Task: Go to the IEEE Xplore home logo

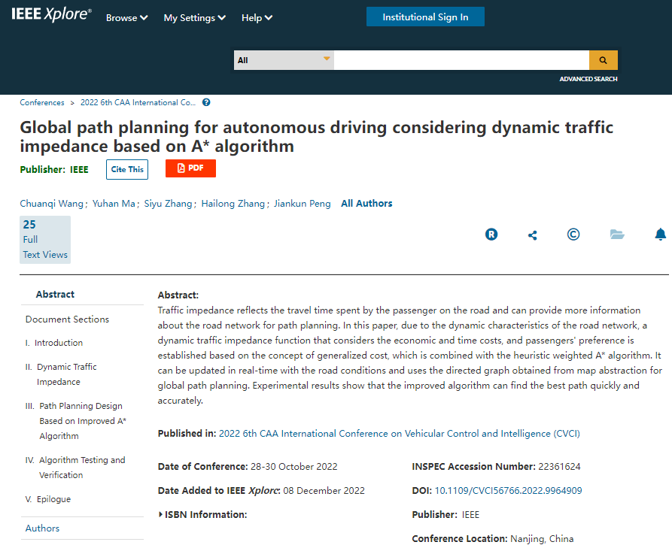Action: click(x=51, y=16)
